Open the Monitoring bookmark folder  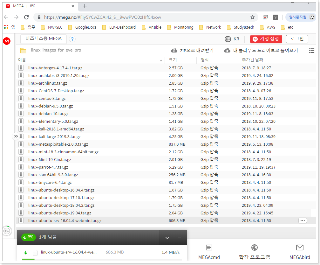coord(180,27)
